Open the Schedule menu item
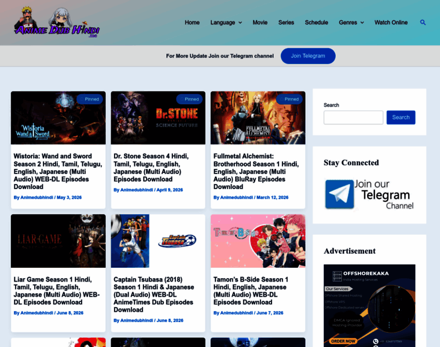This screenshot has height=347, width=440. click(317, 23)
